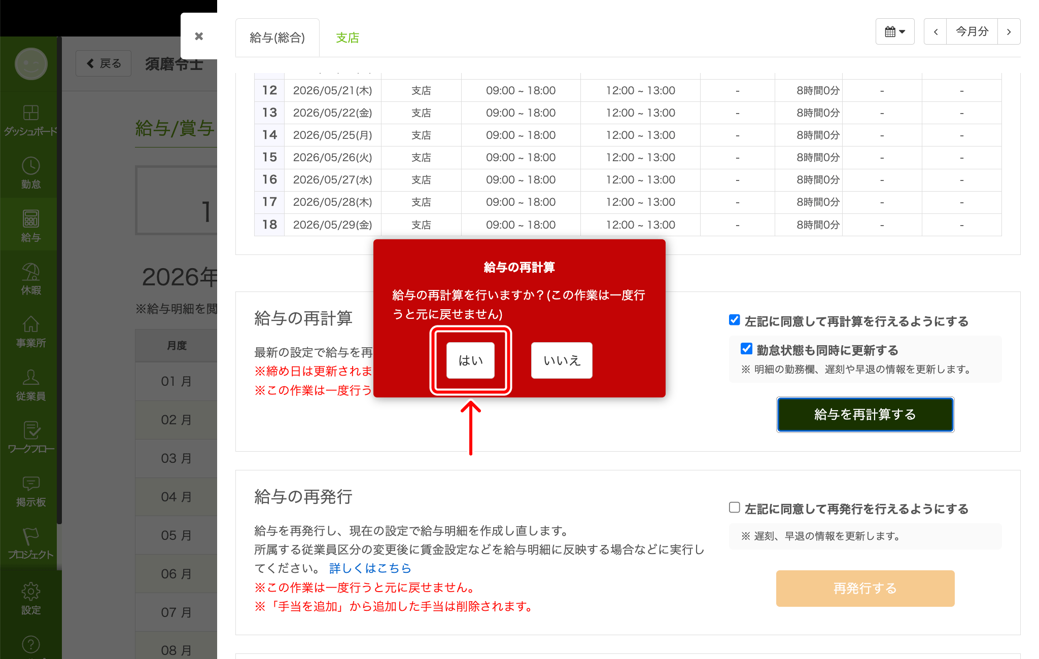Click the 2026/05/21(木) date cell

point(333,90)
